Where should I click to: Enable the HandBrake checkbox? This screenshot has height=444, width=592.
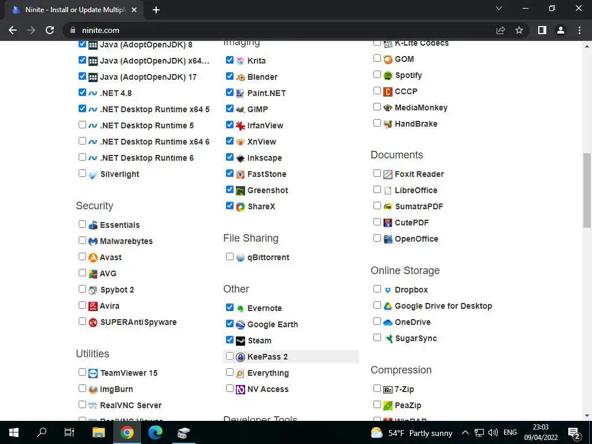[377, 123]
